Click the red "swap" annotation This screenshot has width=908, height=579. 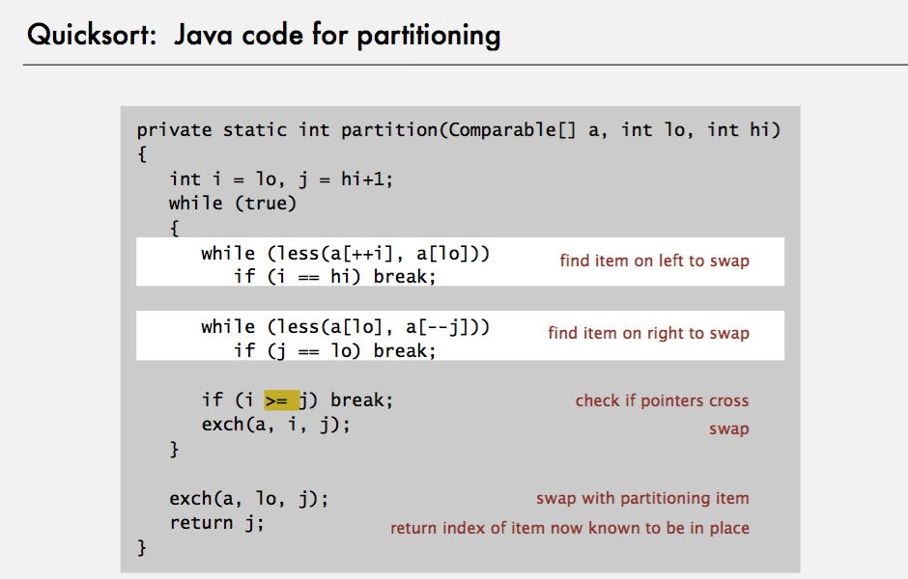[x=728, y=429]
